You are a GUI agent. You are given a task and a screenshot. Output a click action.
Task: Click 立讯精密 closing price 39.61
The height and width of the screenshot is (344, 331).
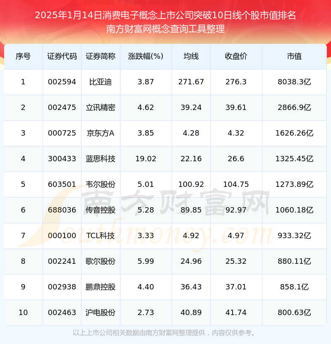236,108
